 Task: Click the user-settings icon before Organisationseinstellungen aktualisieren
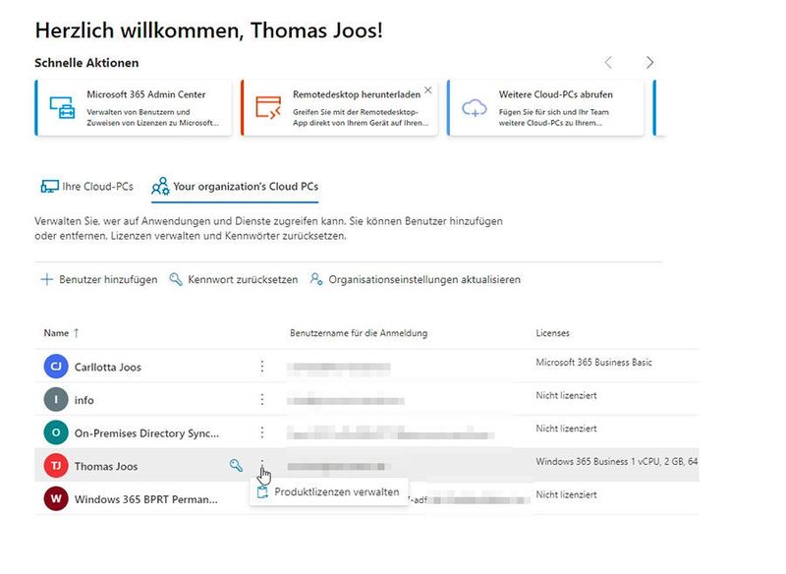[x=316, y=279]
